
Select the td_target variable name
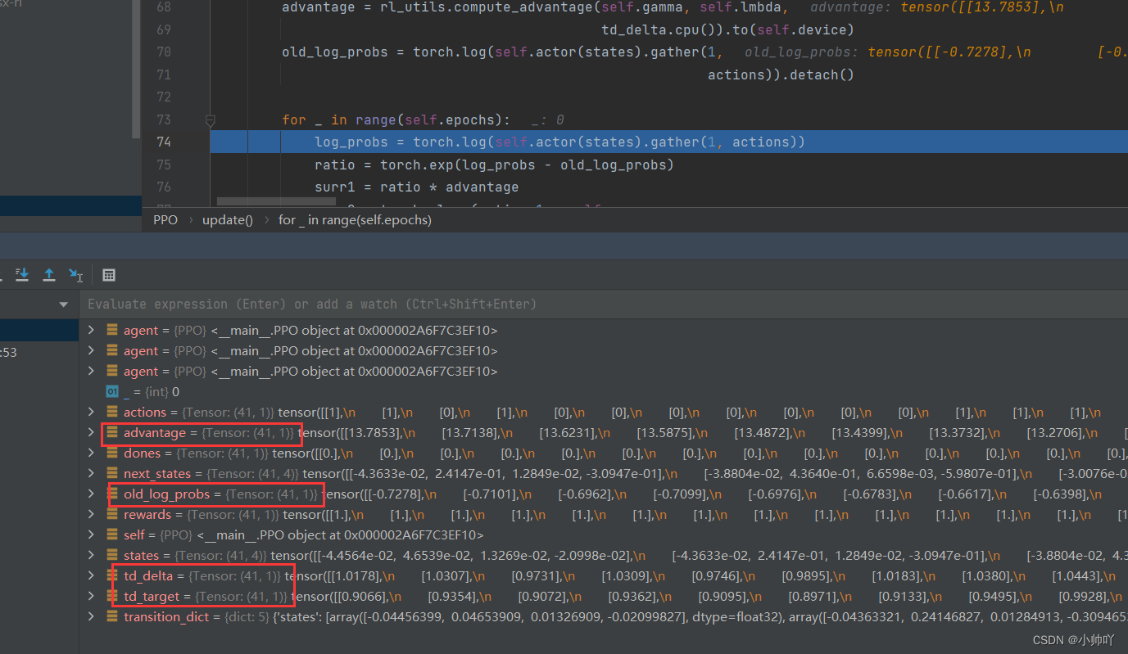(152, 596)
